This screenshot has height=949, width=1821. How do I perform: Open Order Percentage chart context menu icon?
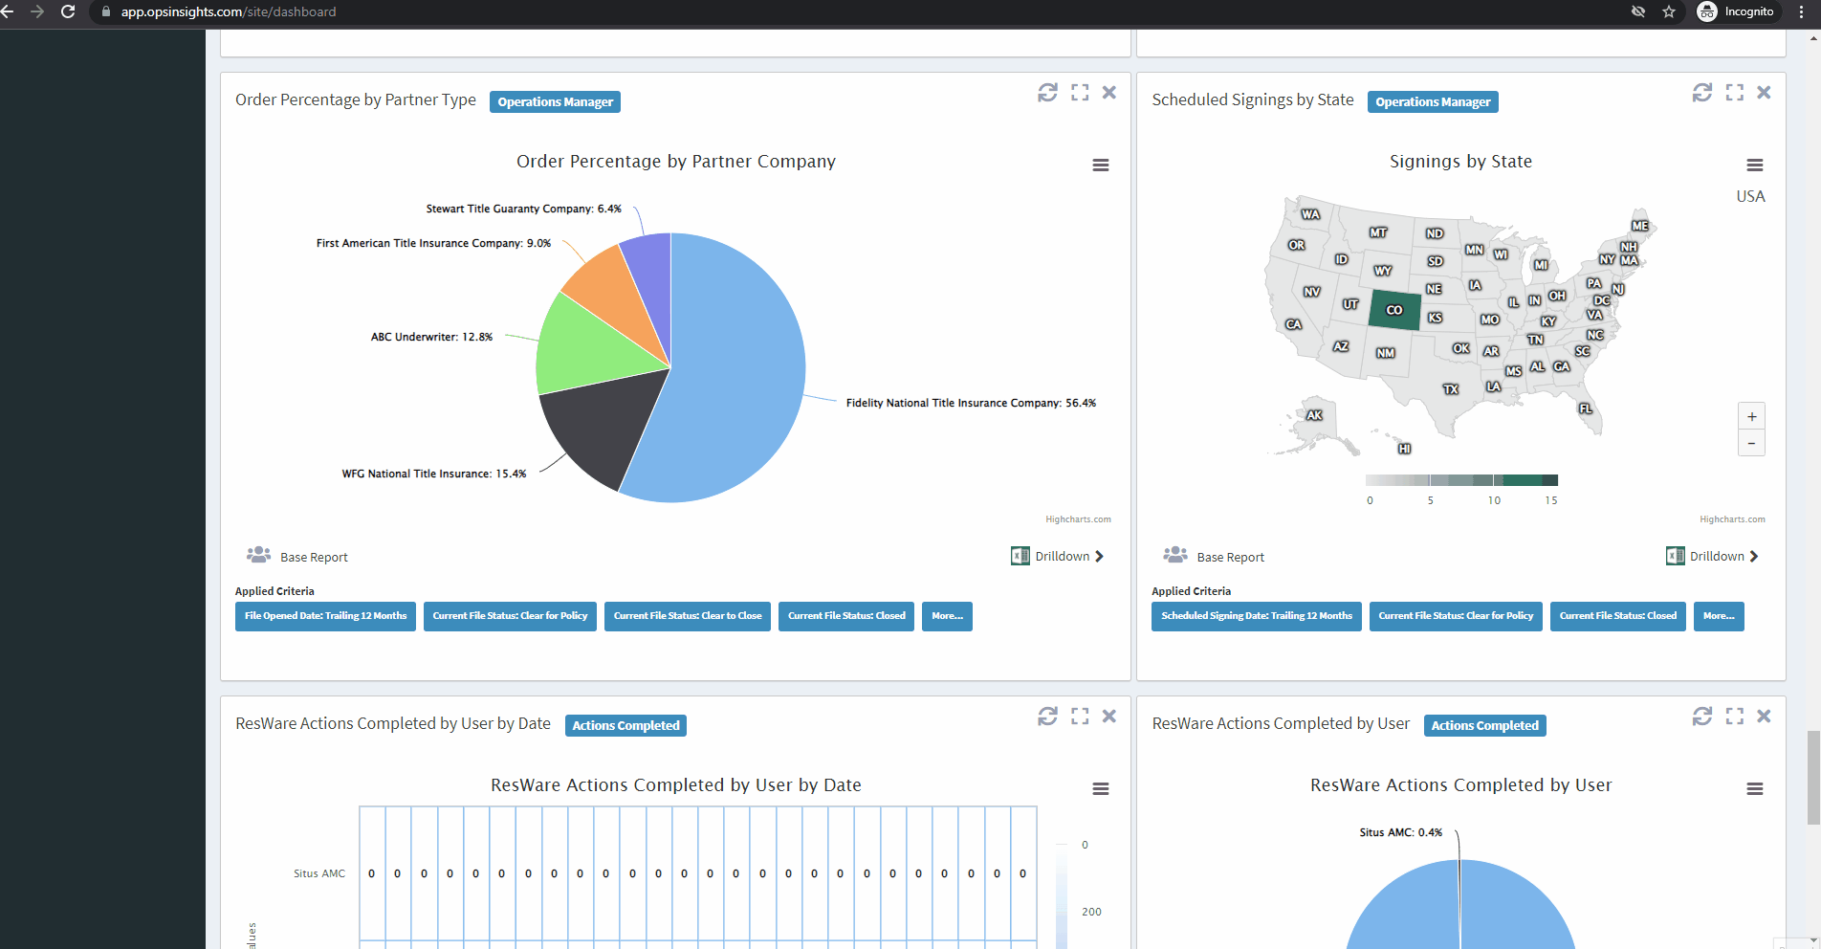pyautogui.click(x=1100, y=166)
